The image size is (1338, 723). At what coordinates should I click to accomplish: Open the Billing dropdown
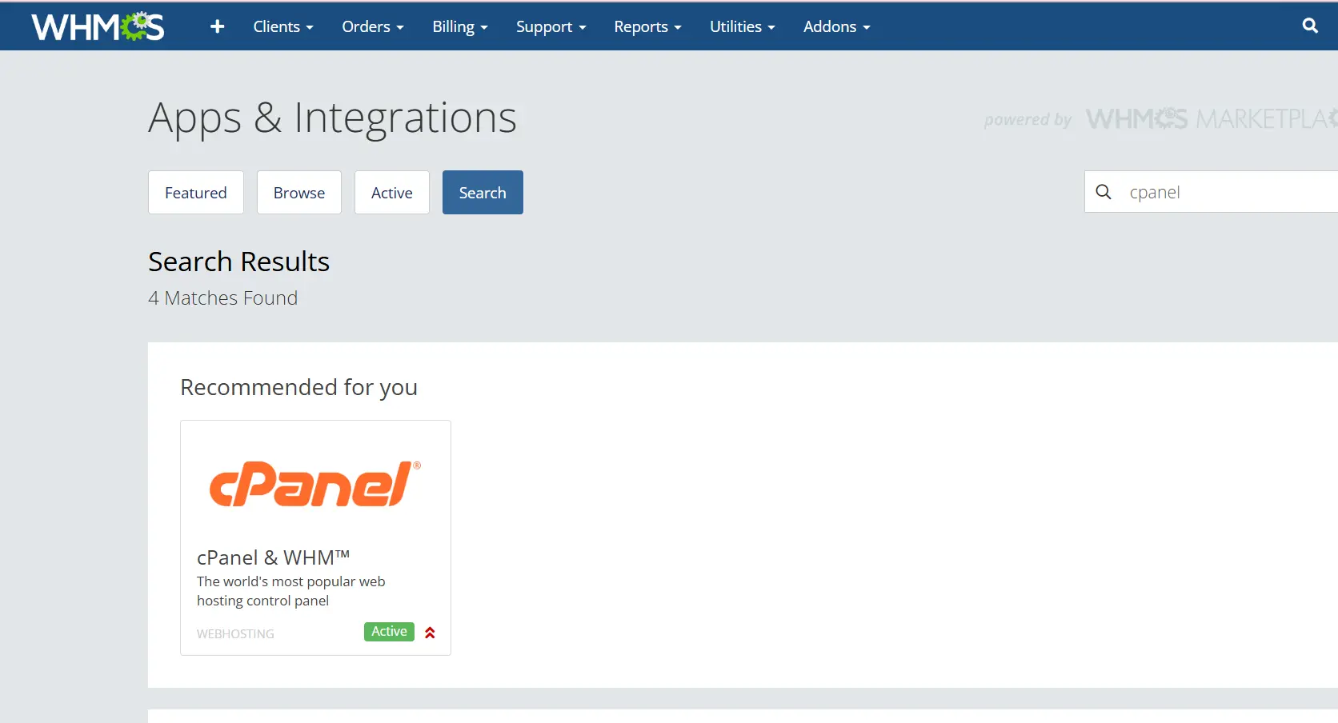pos(459,26)
